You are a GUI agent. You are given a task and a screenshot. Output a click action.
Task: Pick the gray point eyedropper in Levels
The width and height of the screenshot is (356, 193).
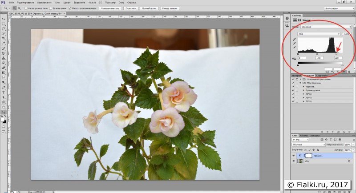tap(295, 44)
